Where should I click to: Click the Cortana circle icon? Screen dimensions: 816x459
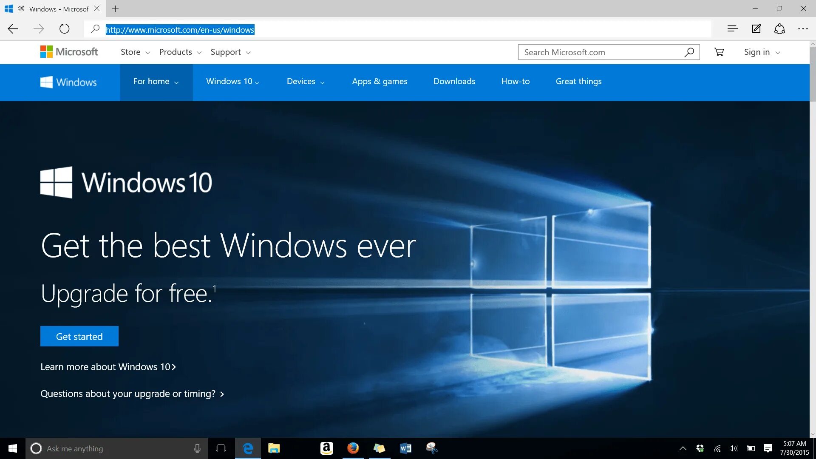[36, 448]
